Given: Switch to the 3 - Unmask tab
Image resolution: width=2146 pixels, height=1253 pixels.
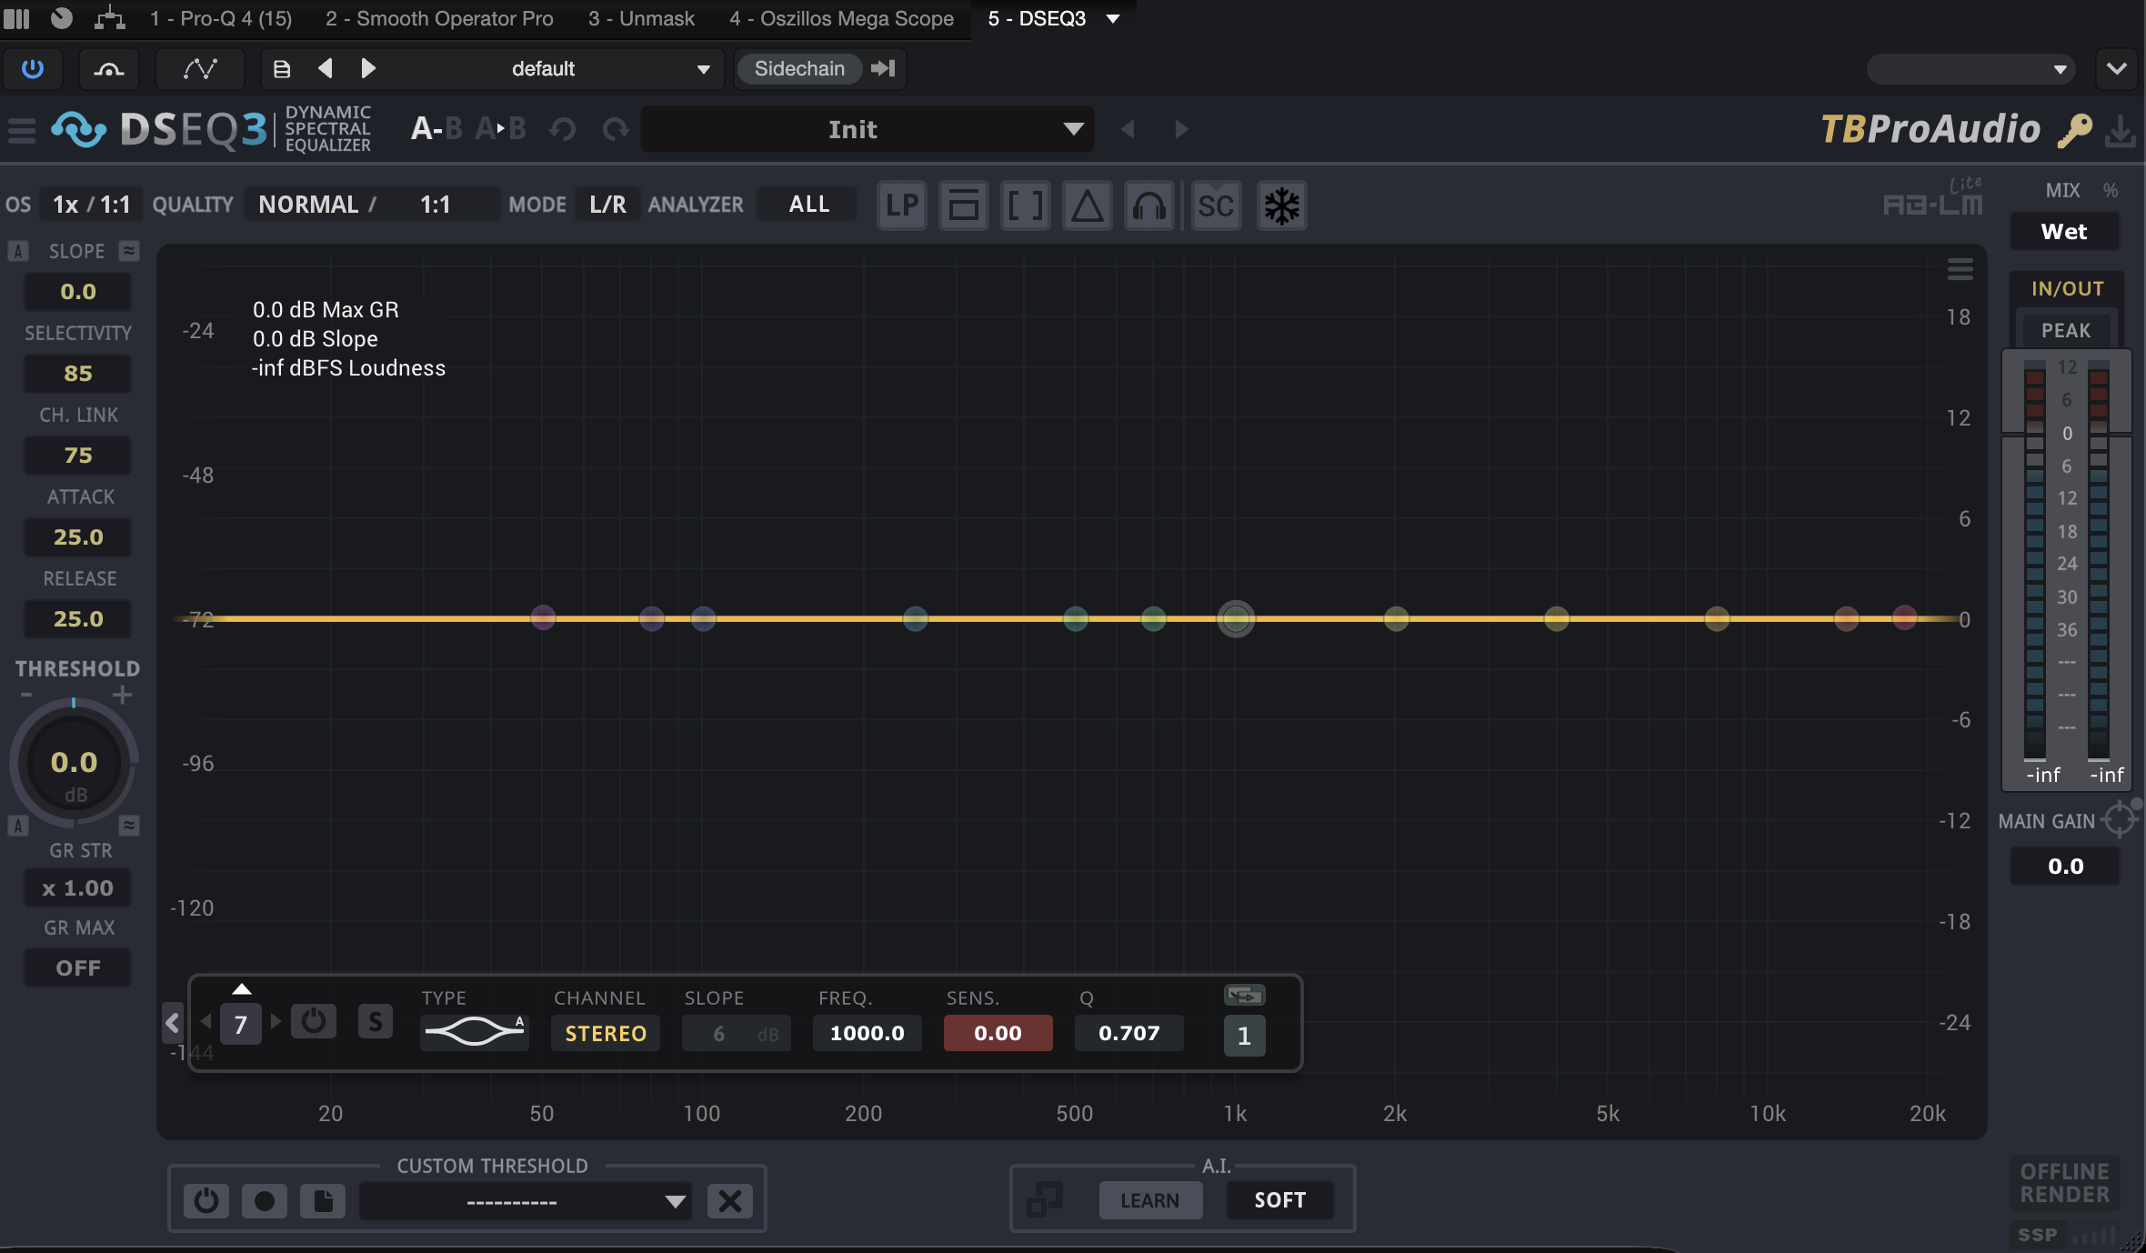Looking at the screenshot, I should click(x=641, y=18).
